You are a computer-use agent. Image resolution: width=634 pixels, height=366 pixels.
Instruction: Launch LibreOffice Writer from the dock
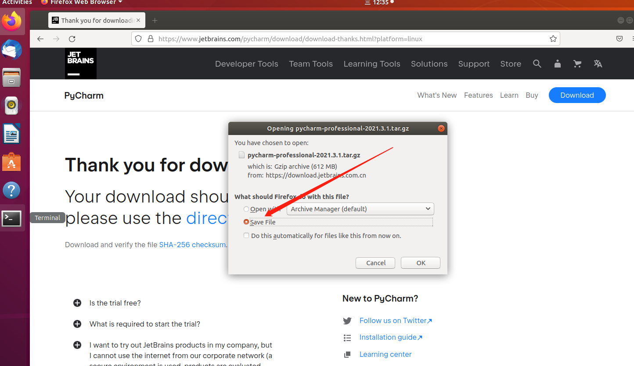(x=11, y=134)
